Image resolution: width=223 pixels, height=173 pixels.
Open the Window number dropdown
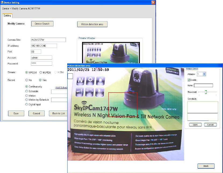point(204,74)
